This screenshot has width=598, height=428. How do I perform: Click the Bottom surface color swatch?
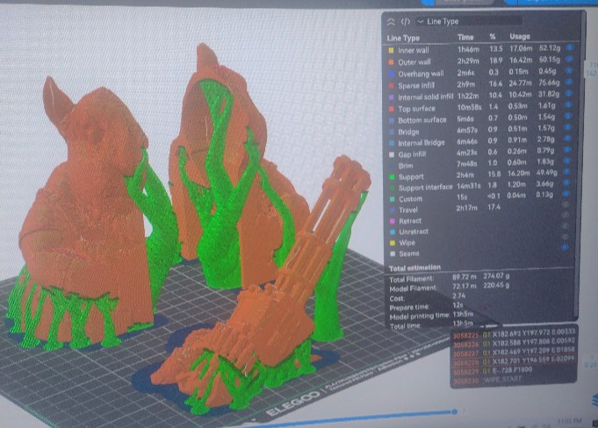(391, 120)
